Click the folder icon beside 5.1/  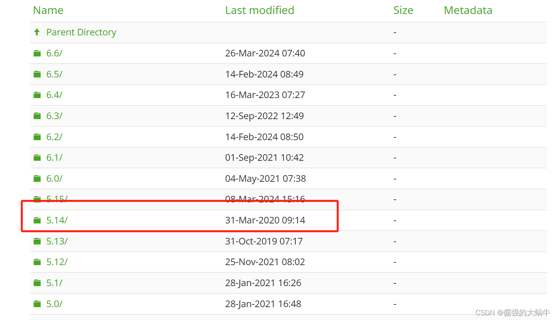[x=37, y=283]
